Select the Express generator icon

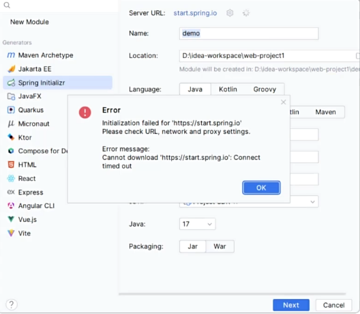(x=11, y=192)
